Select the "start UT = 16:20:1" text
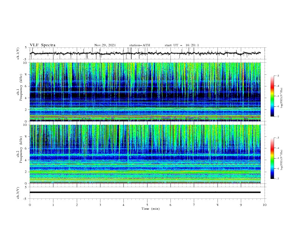The height and width of the screenshot is (230, 298). (x=182, y=45)
